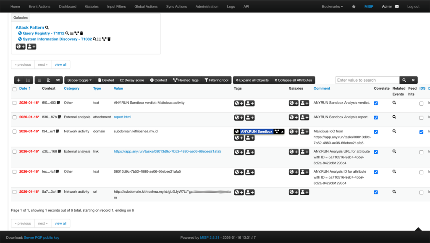Click the Decay score button
The width and height of the screenshot is (430, 243).
132,80
